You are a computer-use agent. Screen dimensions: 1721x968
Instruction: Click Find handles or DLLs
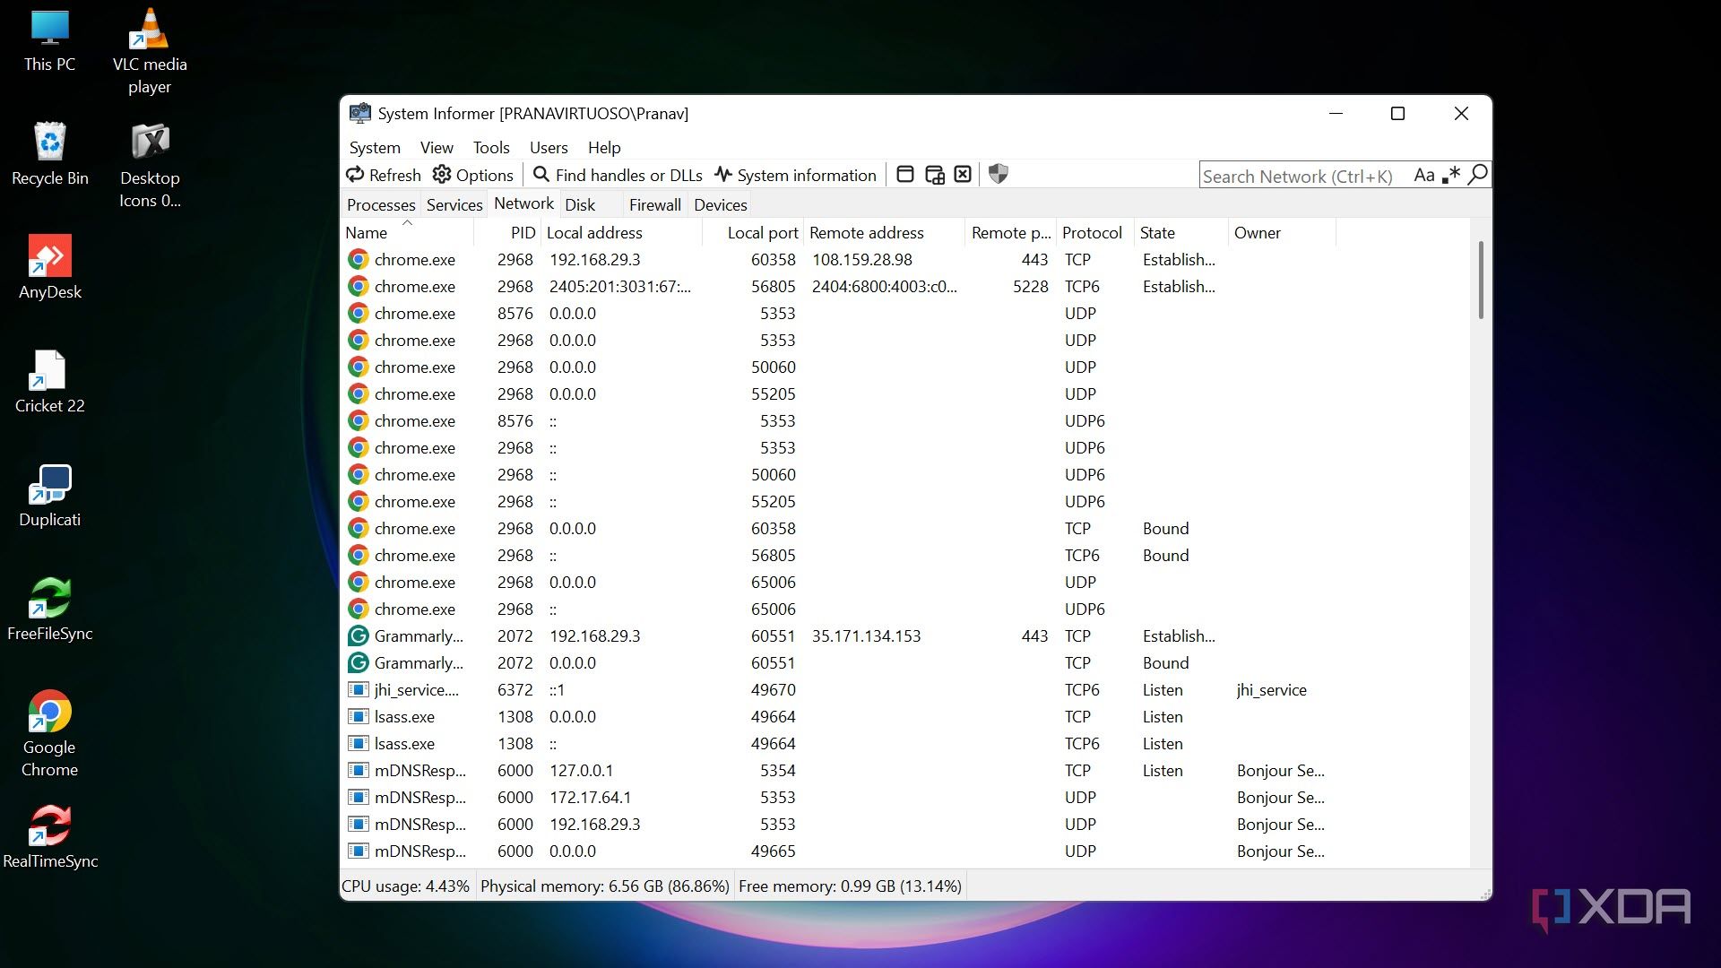pos(618,175)
